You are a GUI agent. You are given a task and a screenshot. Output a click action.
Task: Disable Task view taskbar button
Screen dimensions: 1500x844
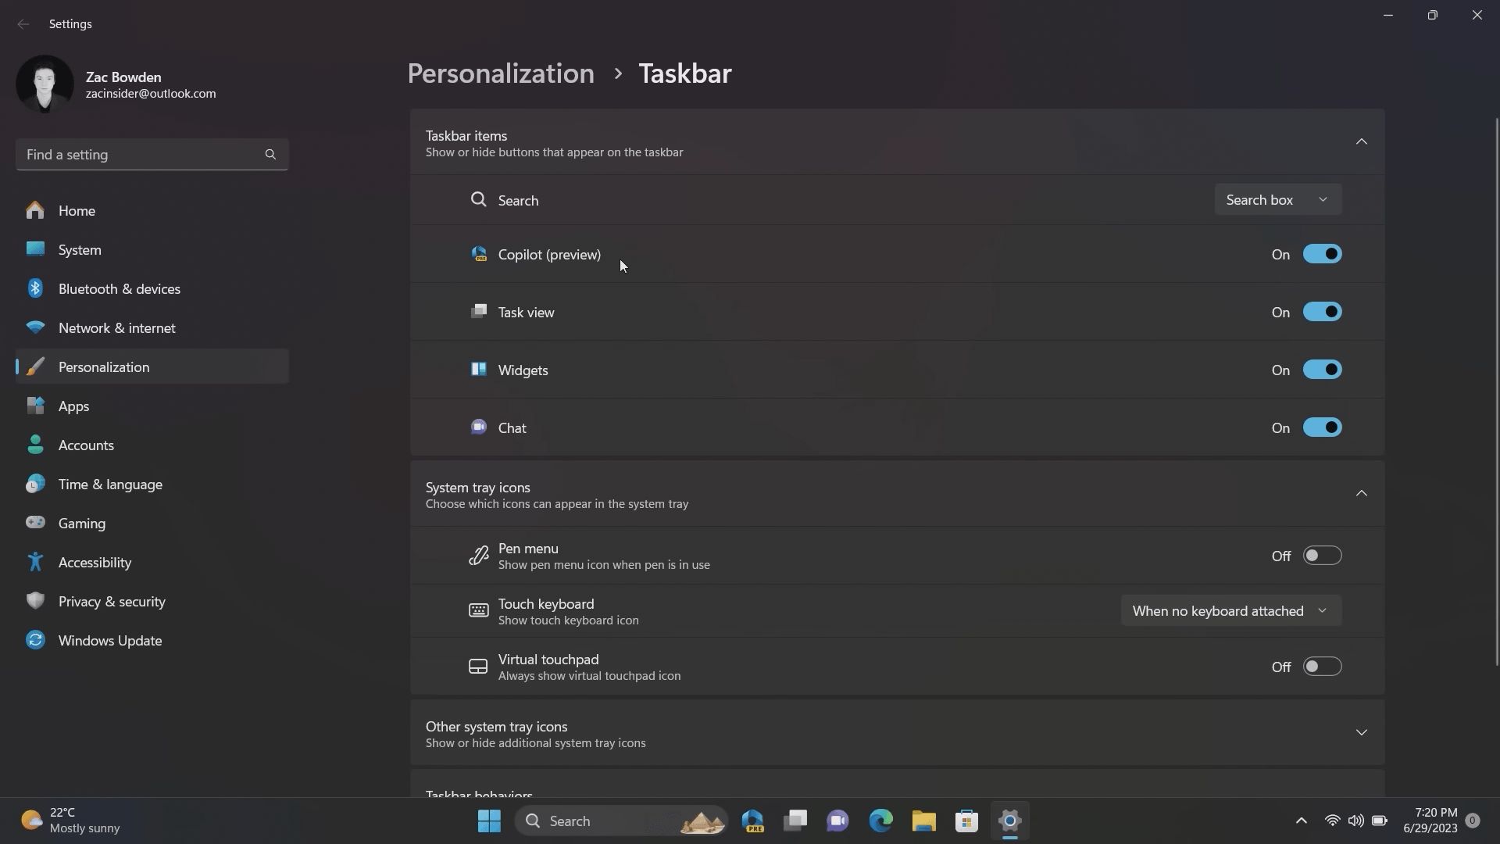pyautogui.click(x=1321, y=311)
